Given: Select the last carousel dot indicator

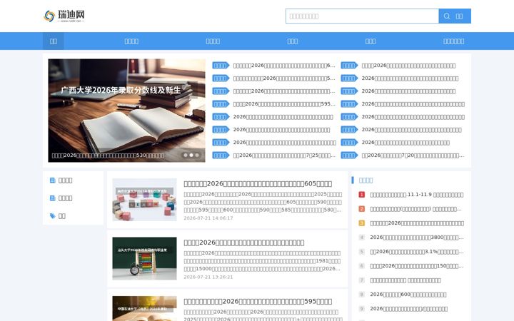Looking at the screenshot, I should [197, 156].
